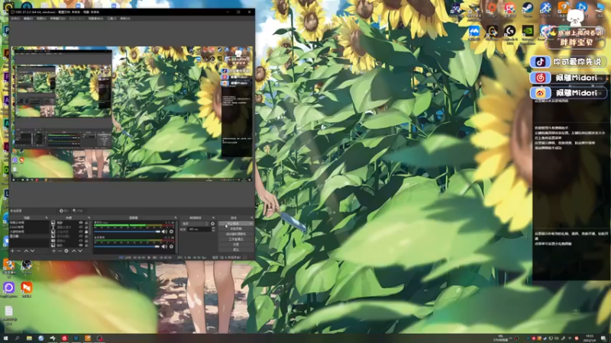611x343 pixels.
Task: Open the blue globe browser on the taskbar
Action: (x=41, y=338)
